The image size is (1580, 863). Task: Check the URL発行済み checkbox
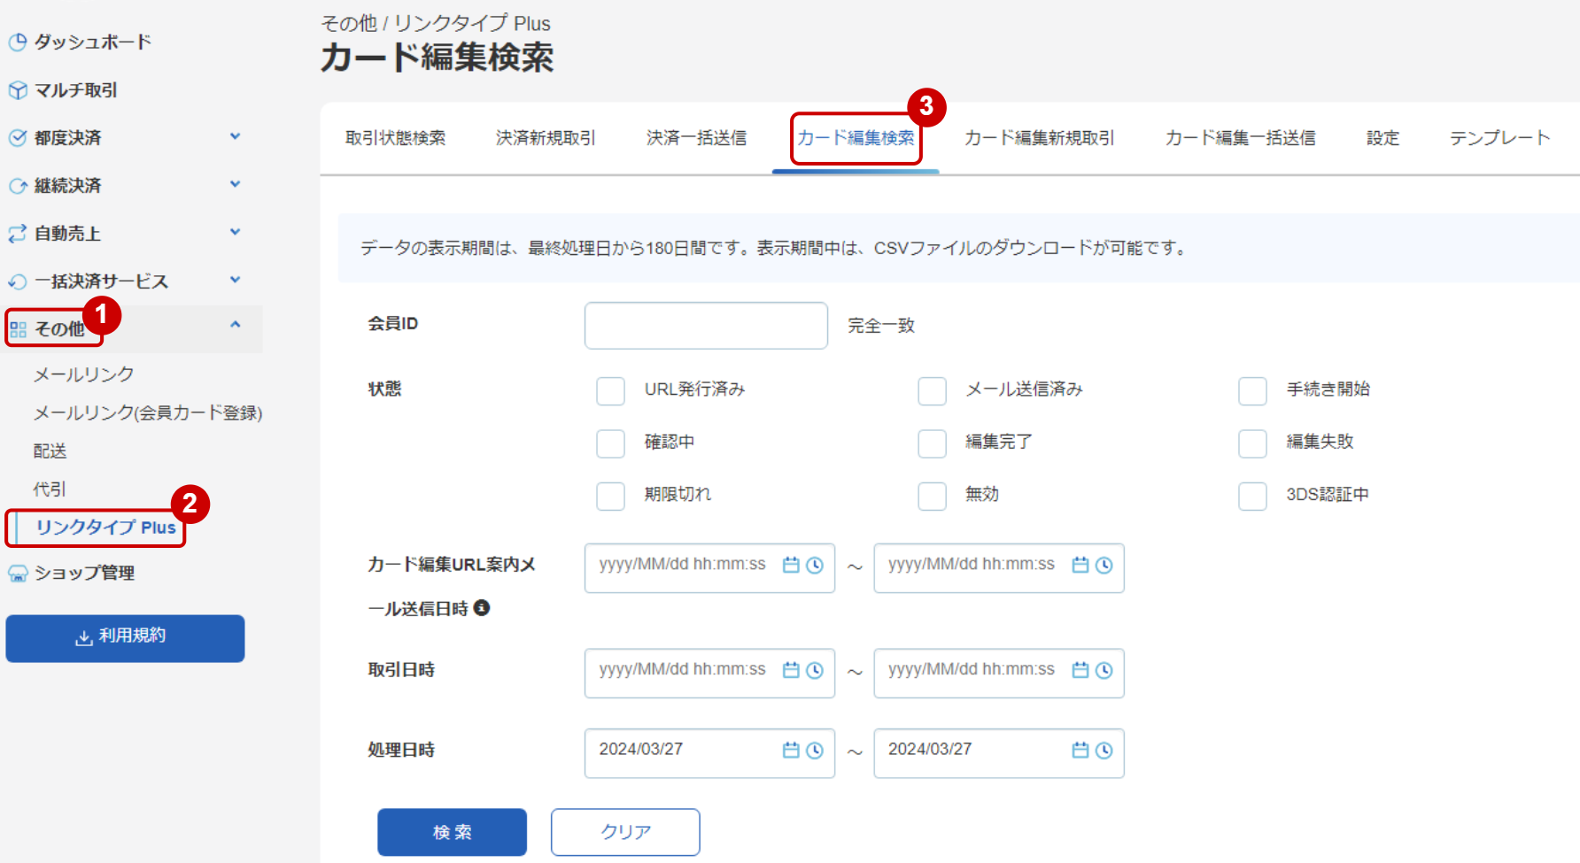(x=611, y=390)
